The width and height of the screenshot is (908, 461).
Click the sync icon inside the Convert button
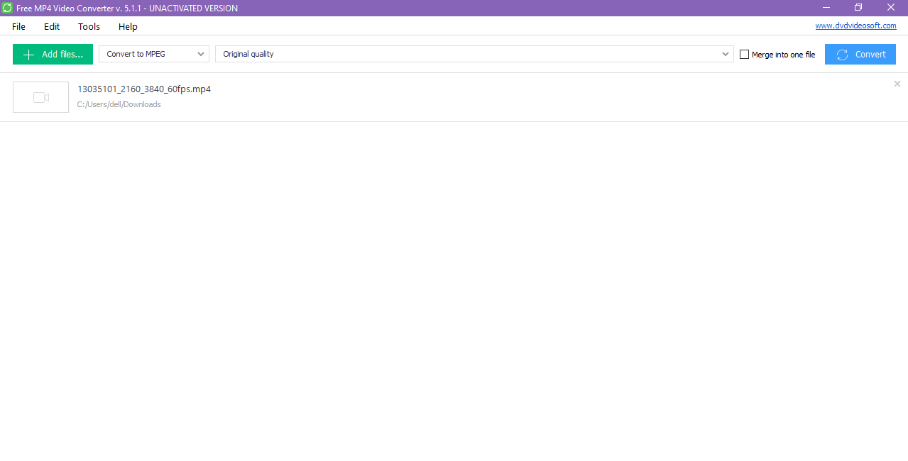pos(841,54)
